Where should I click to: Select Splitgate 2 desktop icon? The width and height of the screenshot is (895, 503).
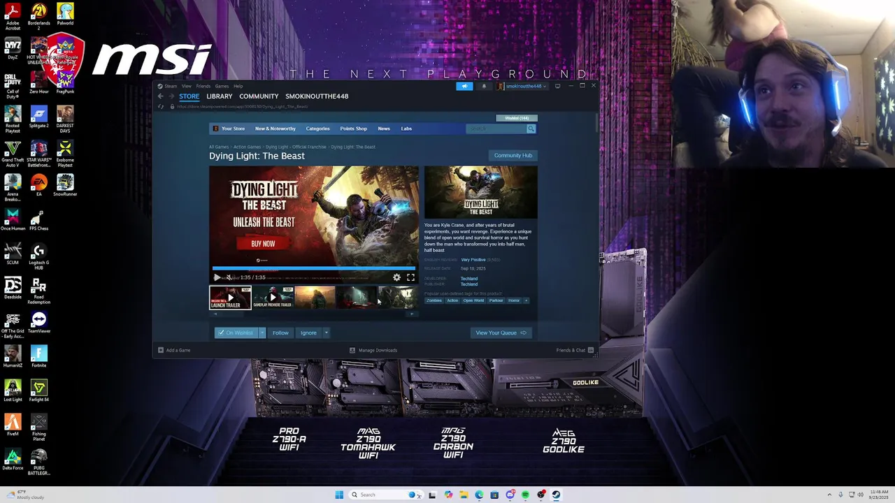(x=38, y=117)
